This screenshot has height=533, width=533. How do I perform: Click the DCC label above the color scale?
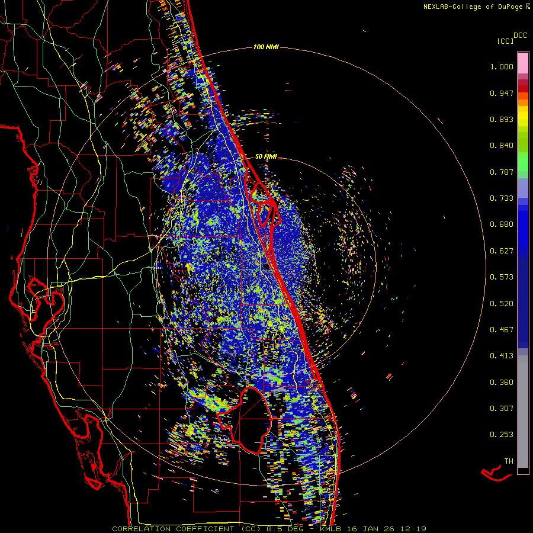click(520, 36)
